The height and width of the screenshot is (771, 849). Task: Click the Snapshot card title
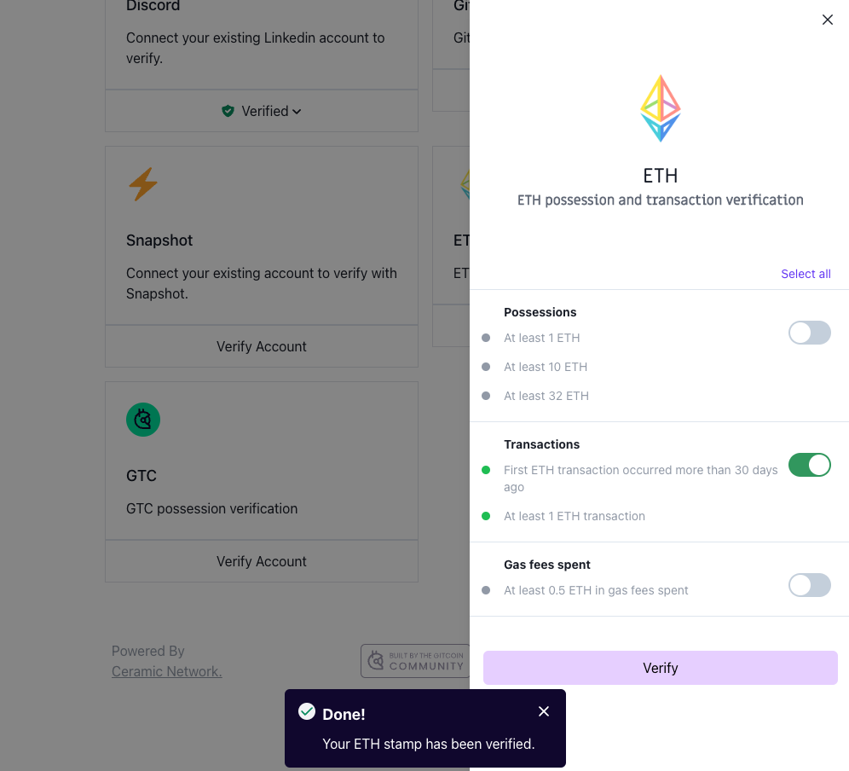click(159, 241)
